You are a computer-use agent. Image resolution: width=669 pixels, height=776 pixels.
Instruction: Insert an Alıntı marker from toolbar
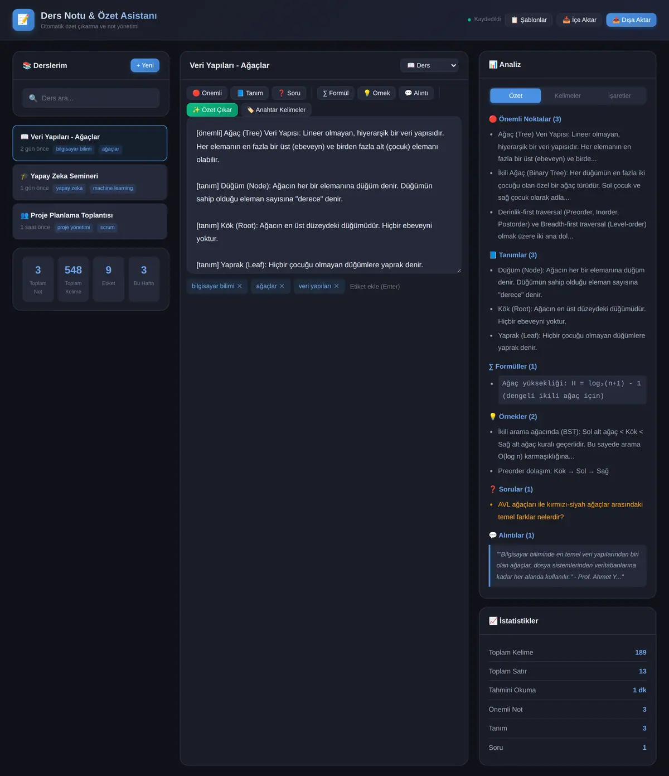(416, 93)
